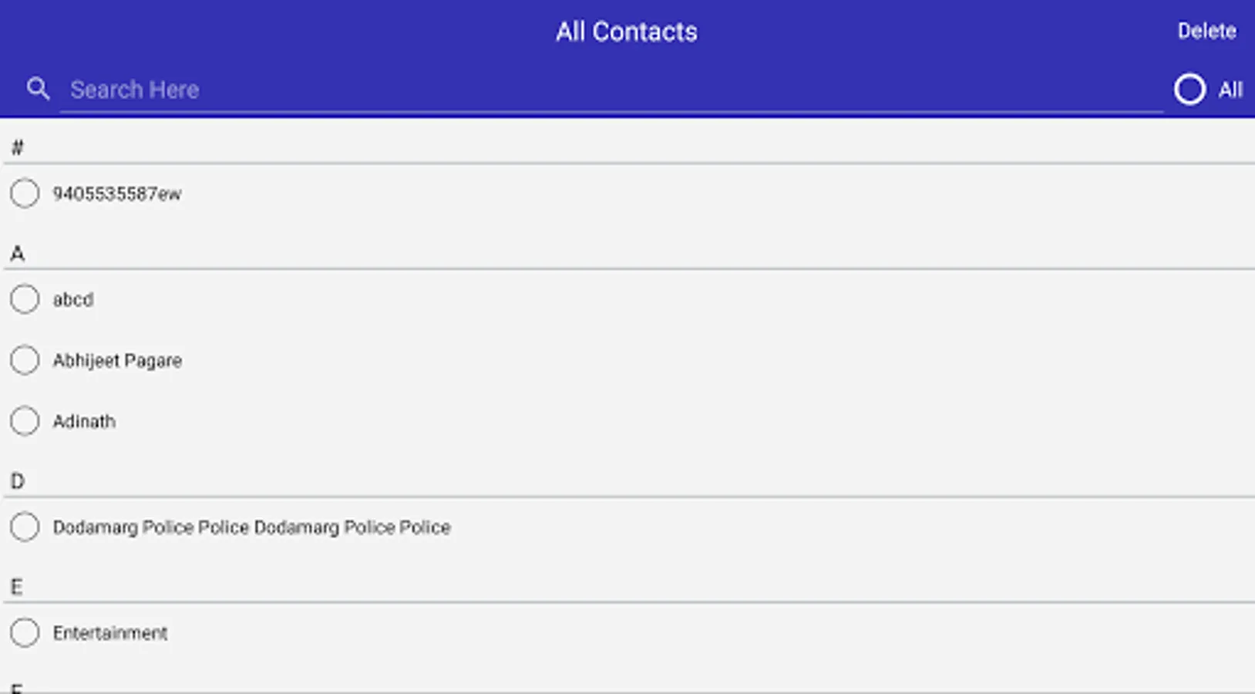Mark the circle next to Adinath
The image size is (1255, 694).
point(25,421)
